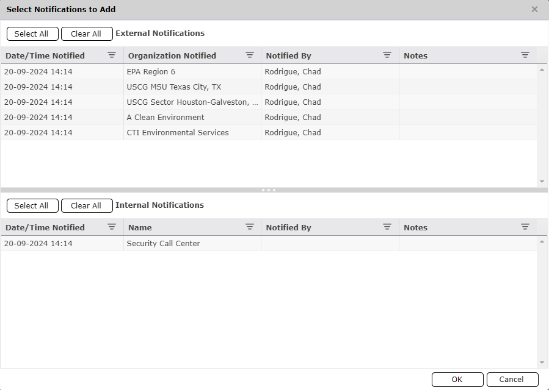Screen dimensions: 549x390
Task: Open the Notes filter in Internal Notifications
Action: (x=525, y=227)
